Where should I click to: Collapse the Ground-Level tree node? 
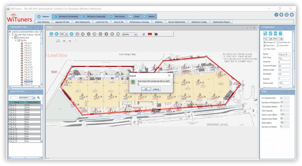pos(13,38)
